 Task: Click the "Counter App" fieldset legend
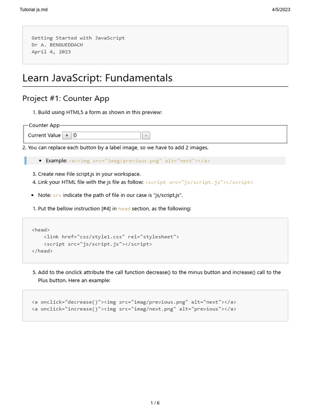tap(44, 125)
